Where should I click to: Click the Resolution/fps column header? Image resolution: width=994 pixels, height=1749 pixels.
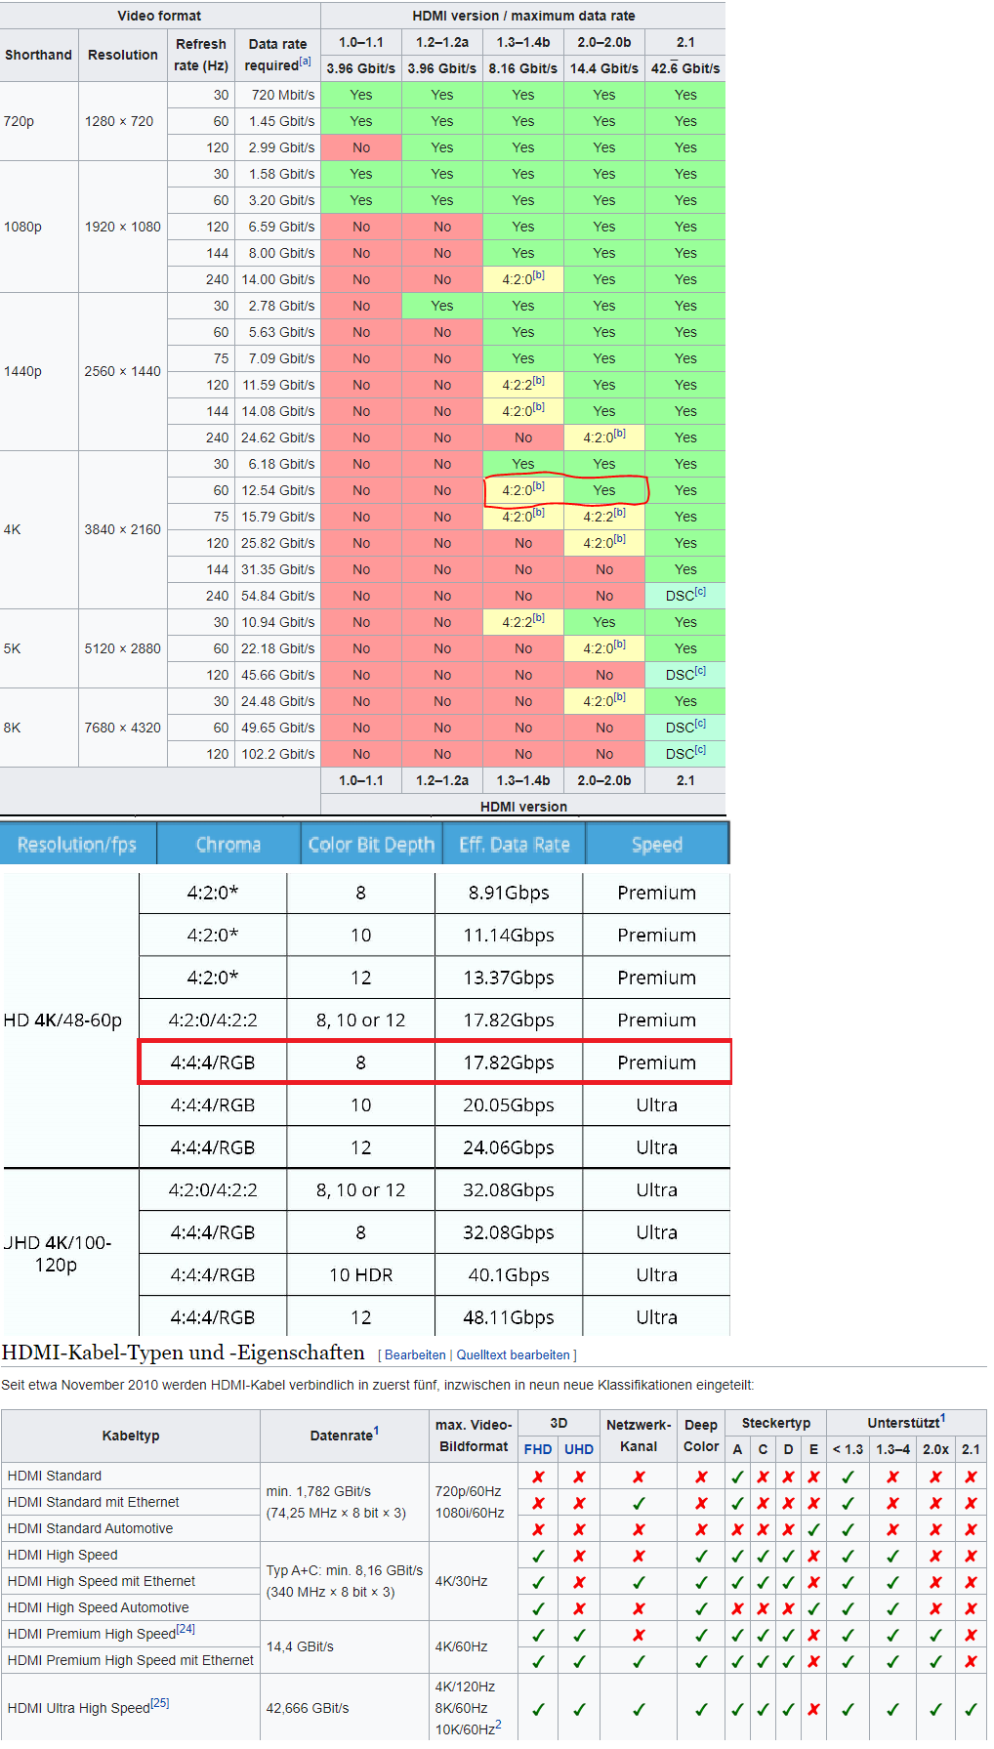77,844
